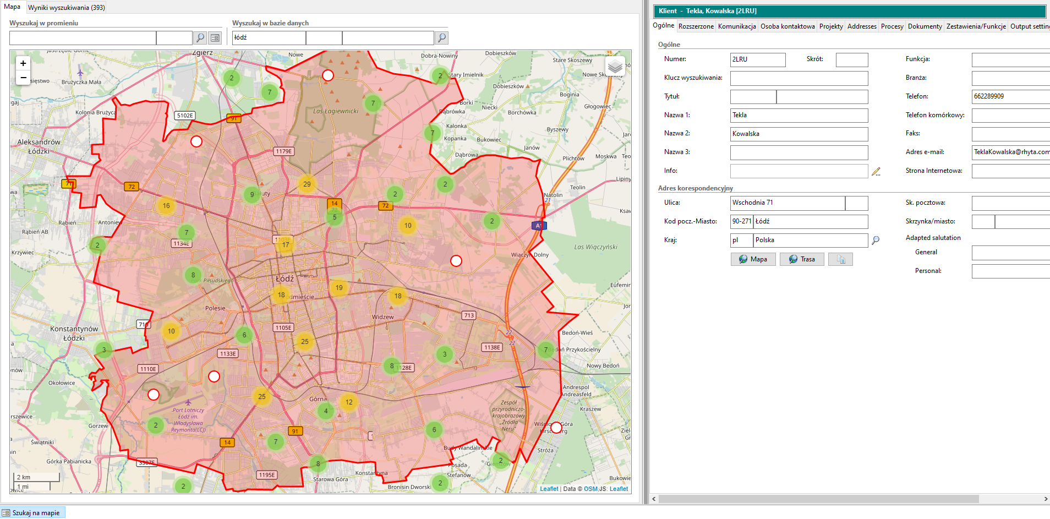Click the pencil icon next to Info
This screenshot has height=519, width=1050.
pyautogui.click(x=876, y=172)
